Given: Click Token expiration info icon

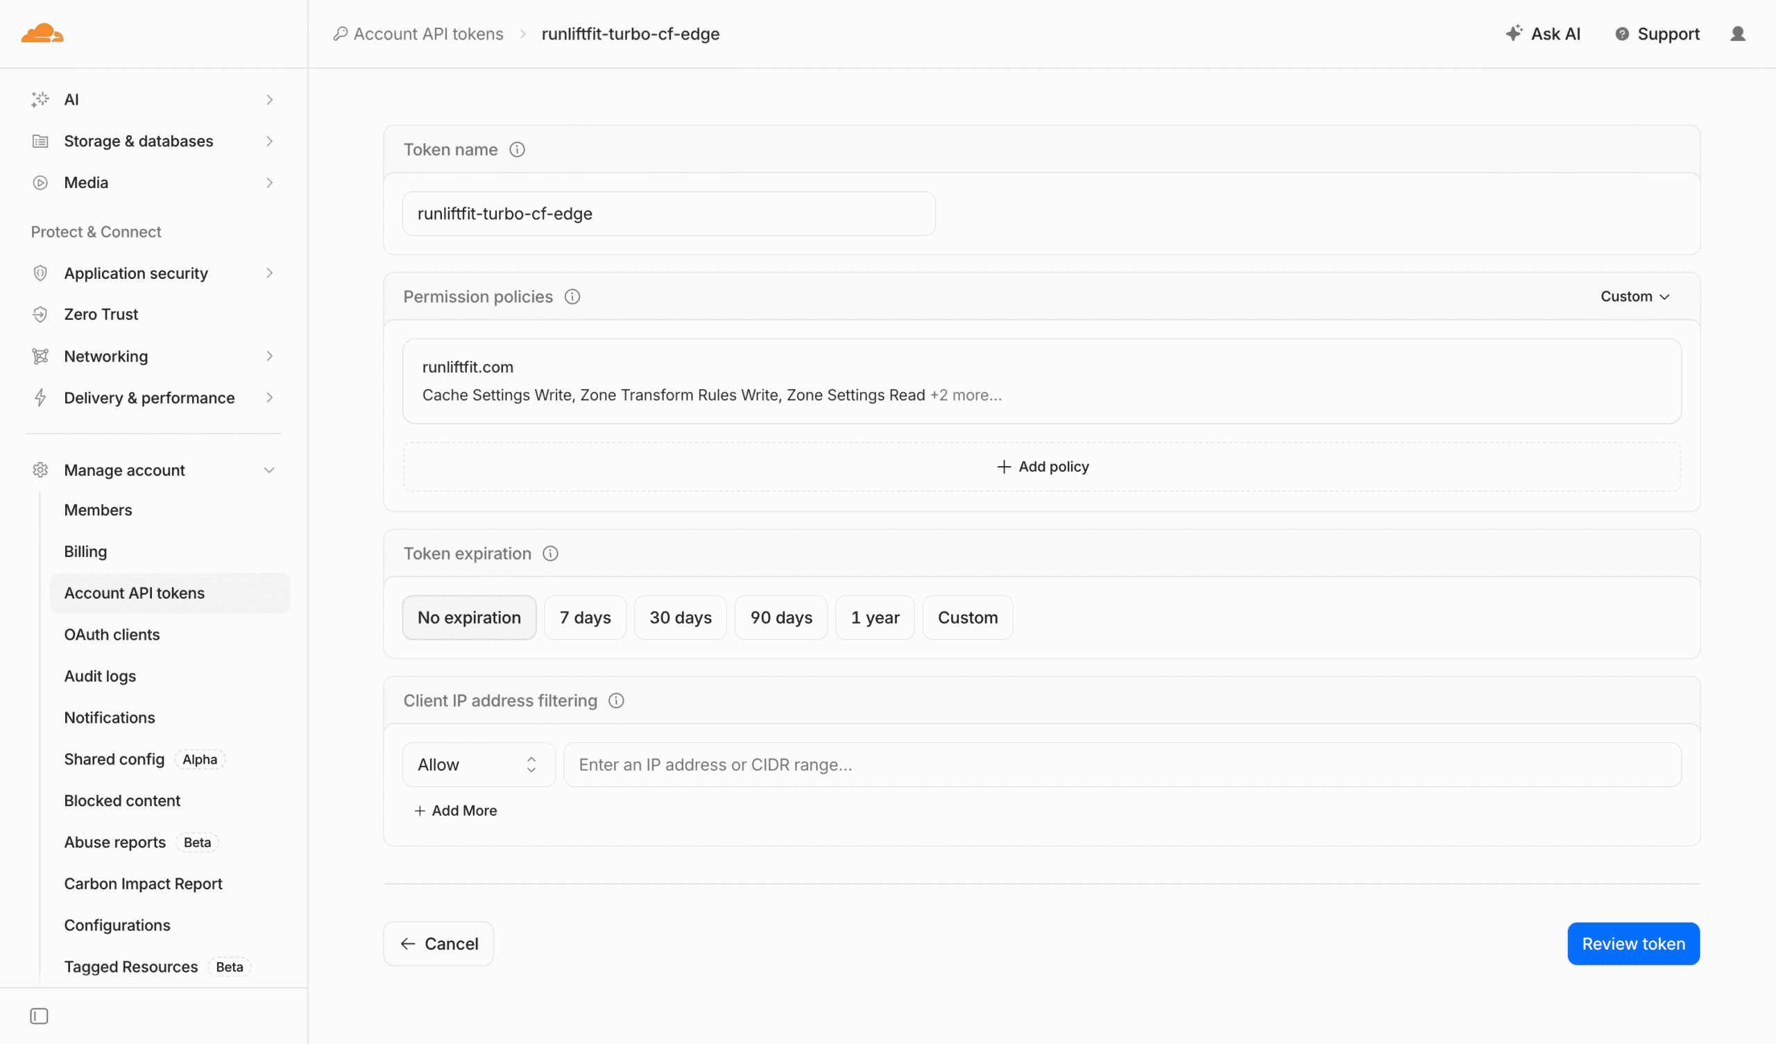Looking at the screenshot, I should [x=550, y=554].
